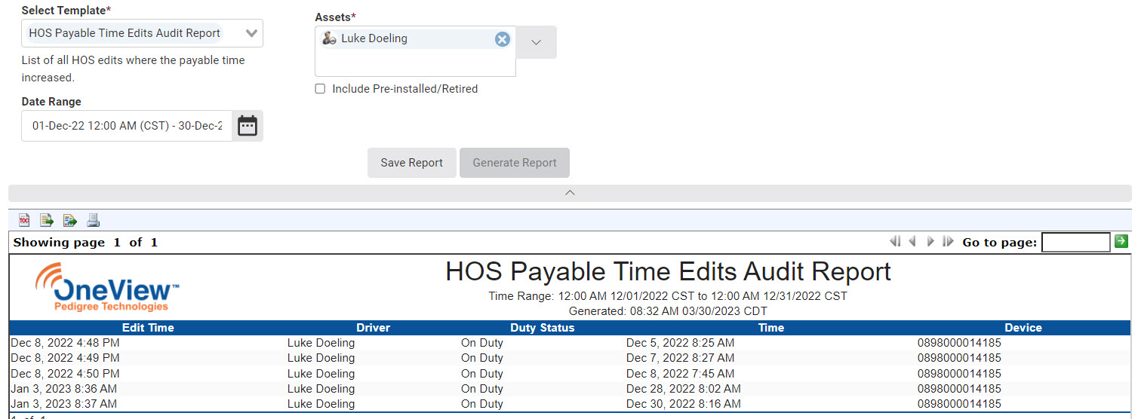Open the date range calendar picker
The height and width of the screenshot is (419, 1141).
coord(248,126)
